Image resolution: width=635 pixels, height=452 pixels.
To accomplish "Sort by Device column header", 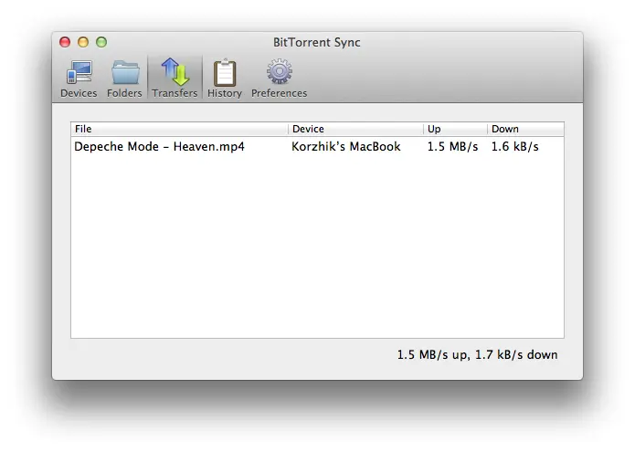I will (355, 129).
